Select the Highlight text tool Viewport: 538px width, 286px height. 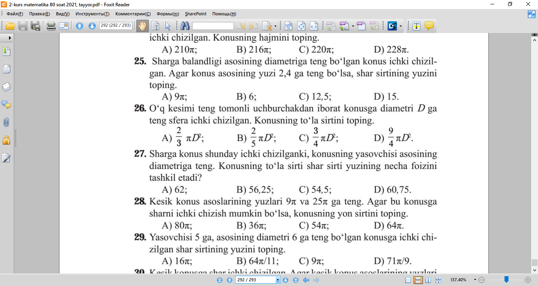tap(416, 26)
